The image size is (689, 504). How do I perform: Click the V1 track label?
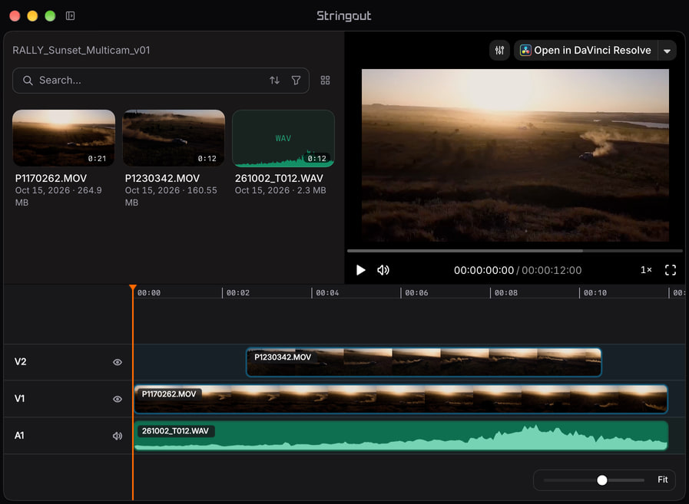point(19,399)
